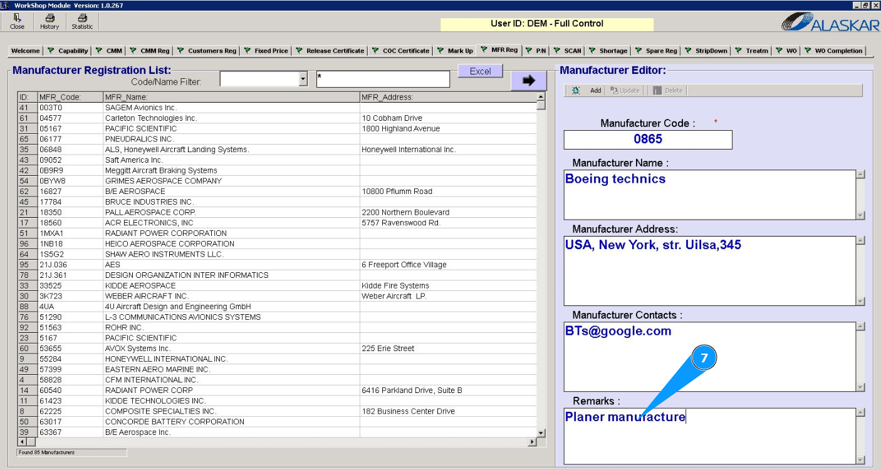Click the Update button in Manufacturer Editor
881x470 pixels.
[625, 91]
